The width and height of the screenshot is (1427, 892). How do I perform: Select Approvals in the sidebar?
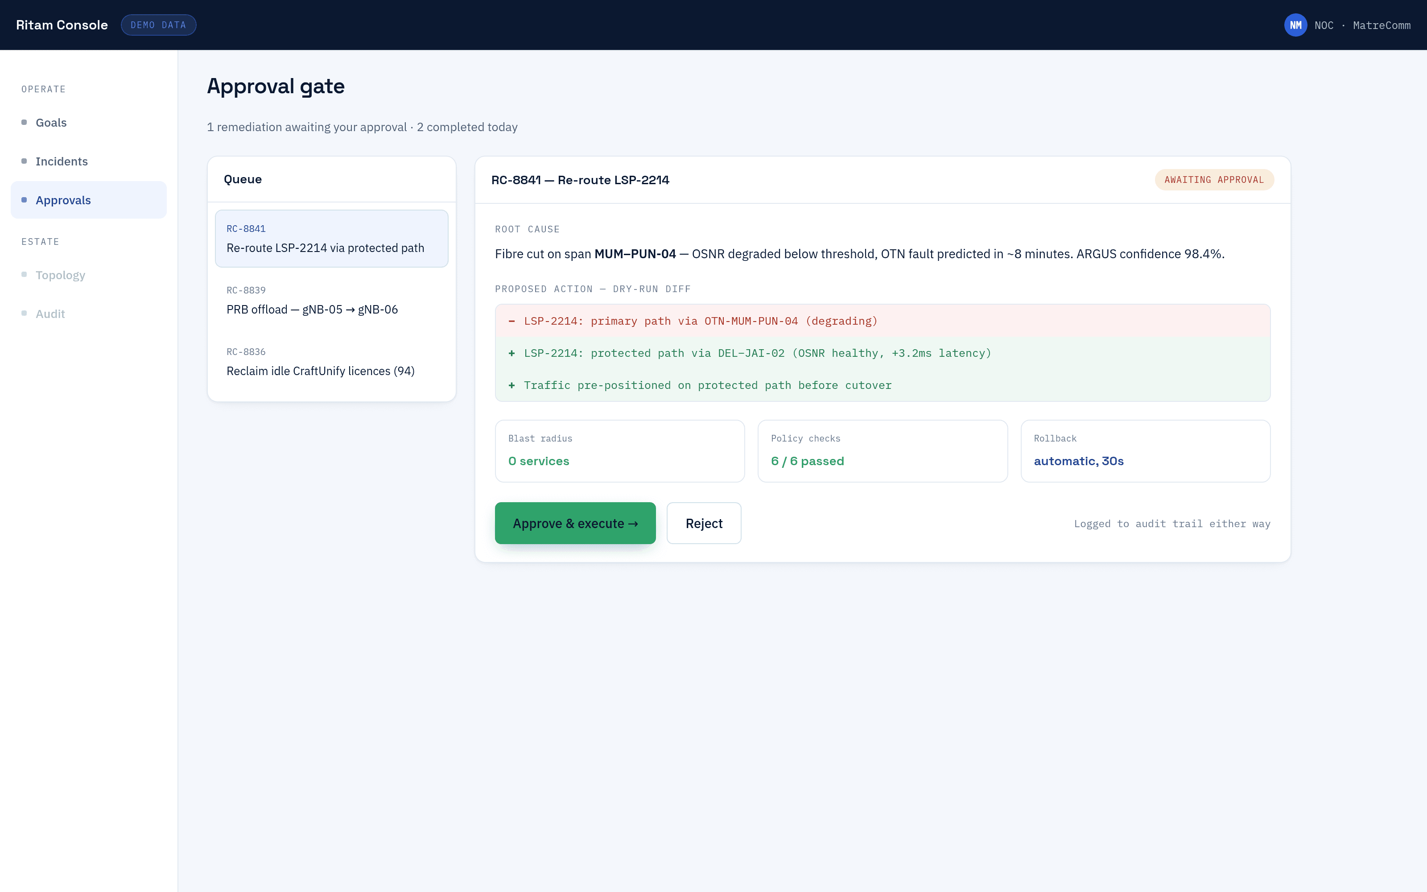point(88,200)
